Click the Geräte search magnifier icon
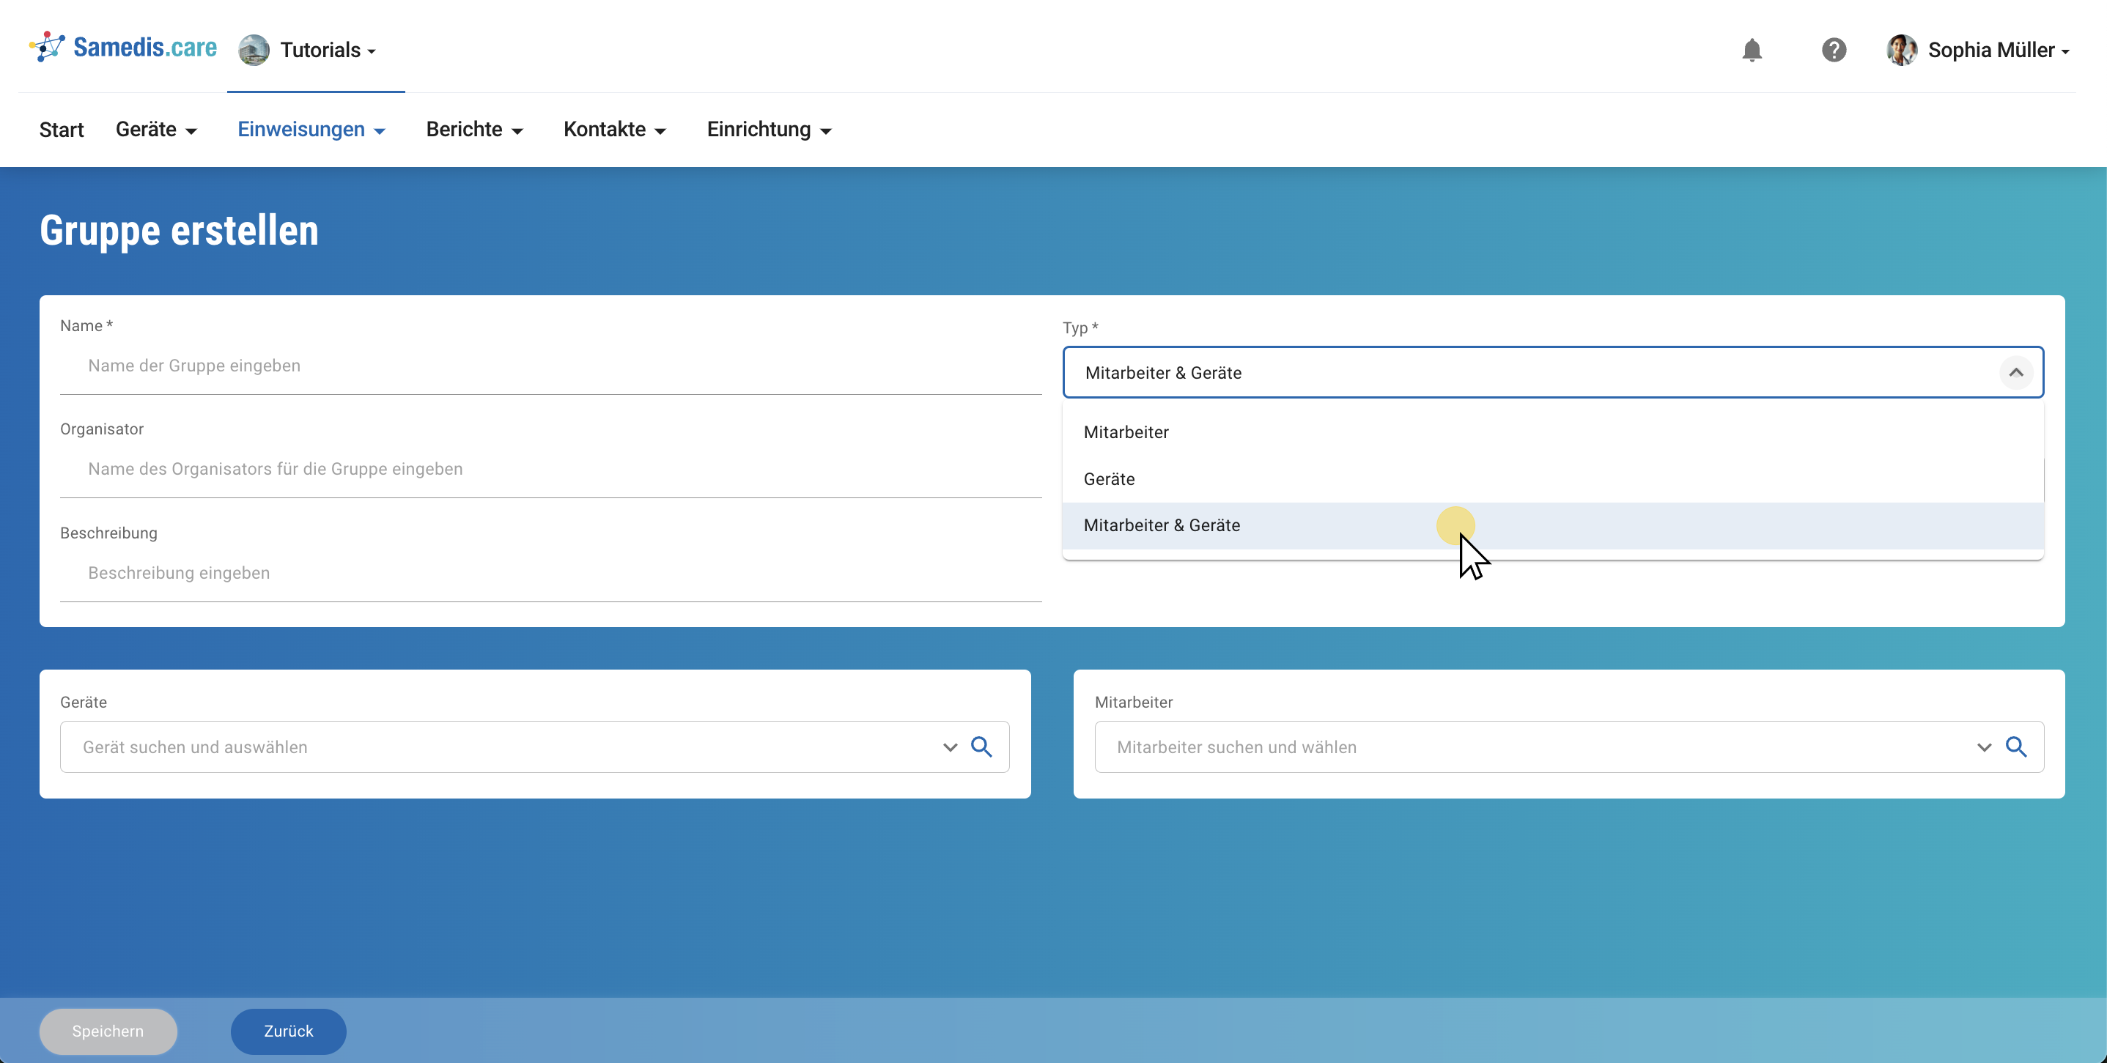2107x1063 pixels. pyautogui.click(x=981, y=747)
